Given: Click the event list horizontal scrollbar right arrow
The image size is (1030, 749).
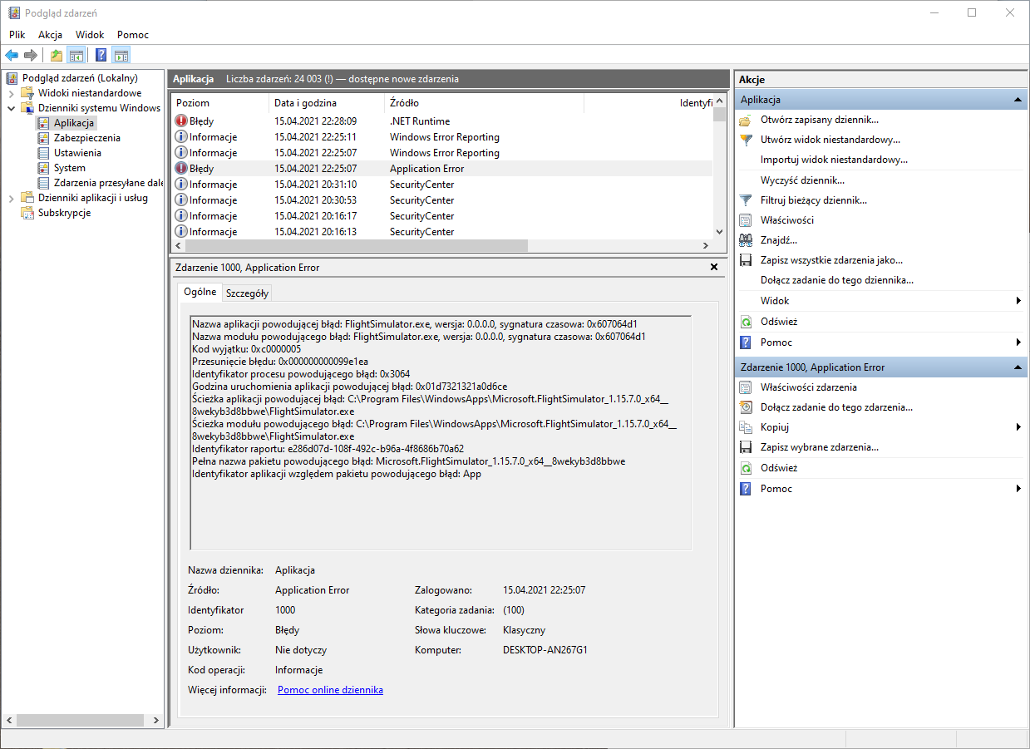Looking at the screenshot, I should click(706, 246).
